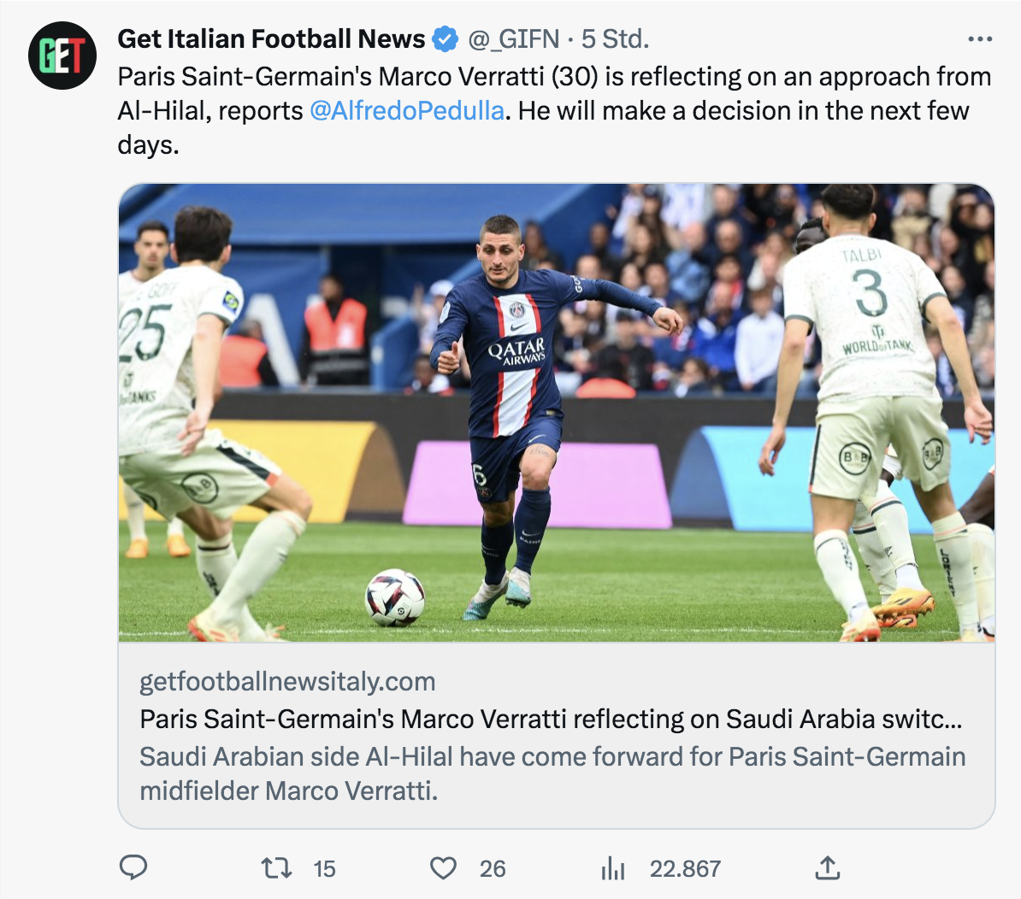1021x899 pixels.
Task: Click the @_GIFN handle
Action: click(x=513, y=39)
